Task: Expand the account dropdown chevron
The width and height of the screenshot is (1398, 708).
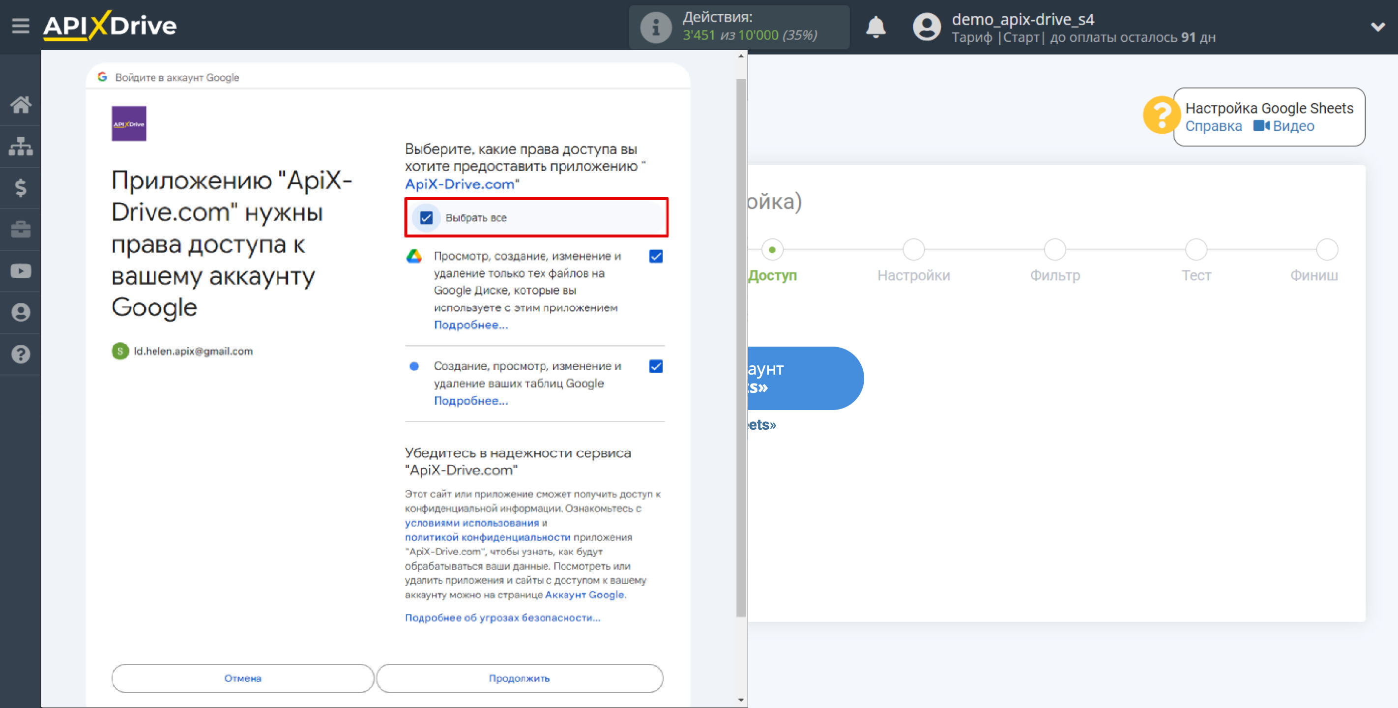Action: point(1377,27)
